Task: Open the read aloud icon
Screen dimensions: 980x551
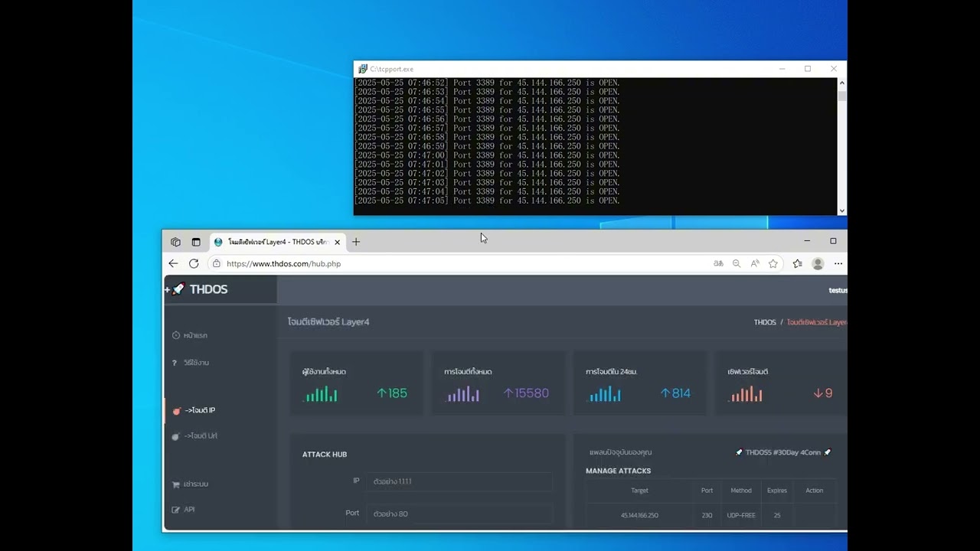Action: click(755, 263)
